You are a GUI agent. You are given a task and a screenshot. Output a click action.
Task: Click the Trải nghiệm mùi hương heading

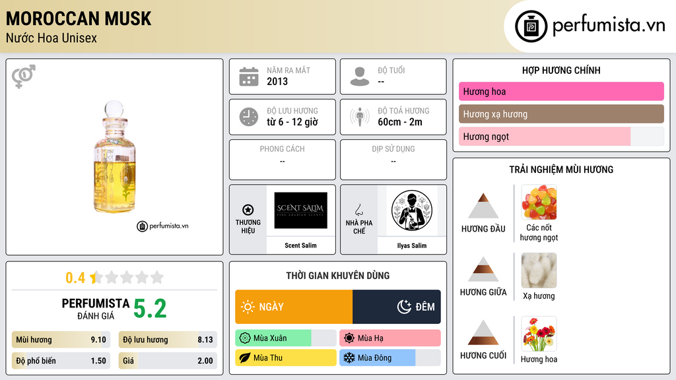(561, 170)
